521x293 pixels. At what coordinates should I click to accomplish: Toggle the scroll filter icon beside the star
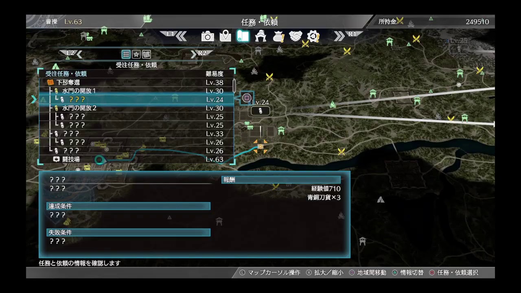coord(147,55)
